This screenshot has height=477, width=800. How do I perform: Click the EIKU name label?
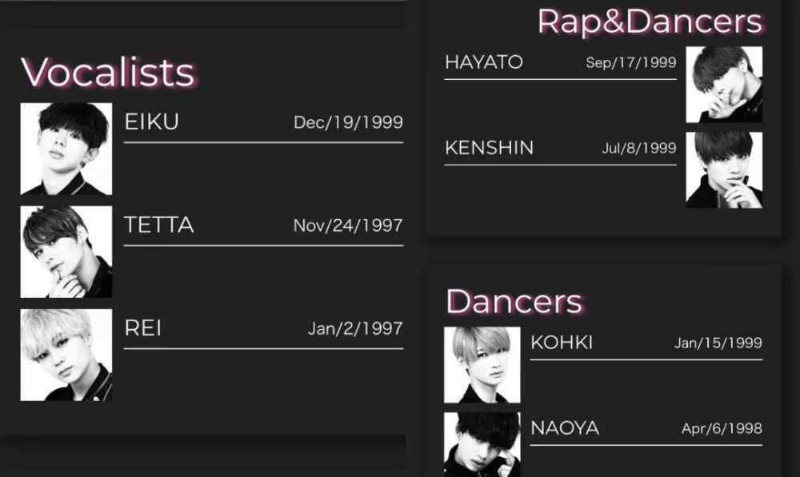[x=152, y=122]
